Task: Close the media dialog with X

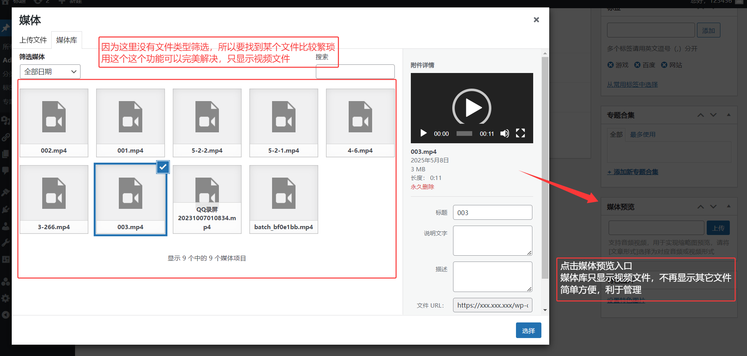Action: [536, 20]
